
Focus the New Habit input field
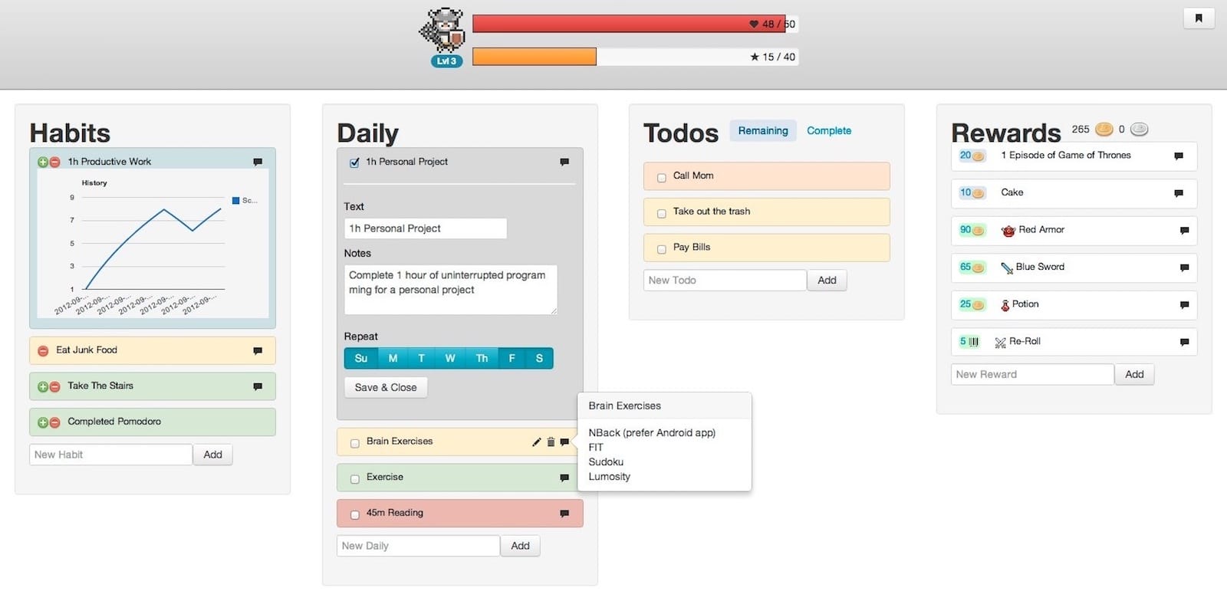pos(111,455)
